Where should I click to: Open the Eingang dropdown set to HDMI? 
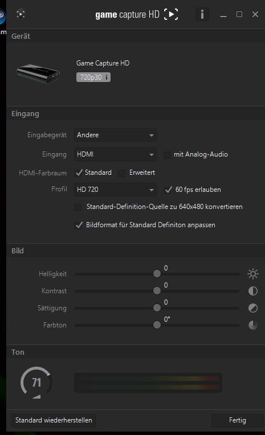[x=115, y=154]
